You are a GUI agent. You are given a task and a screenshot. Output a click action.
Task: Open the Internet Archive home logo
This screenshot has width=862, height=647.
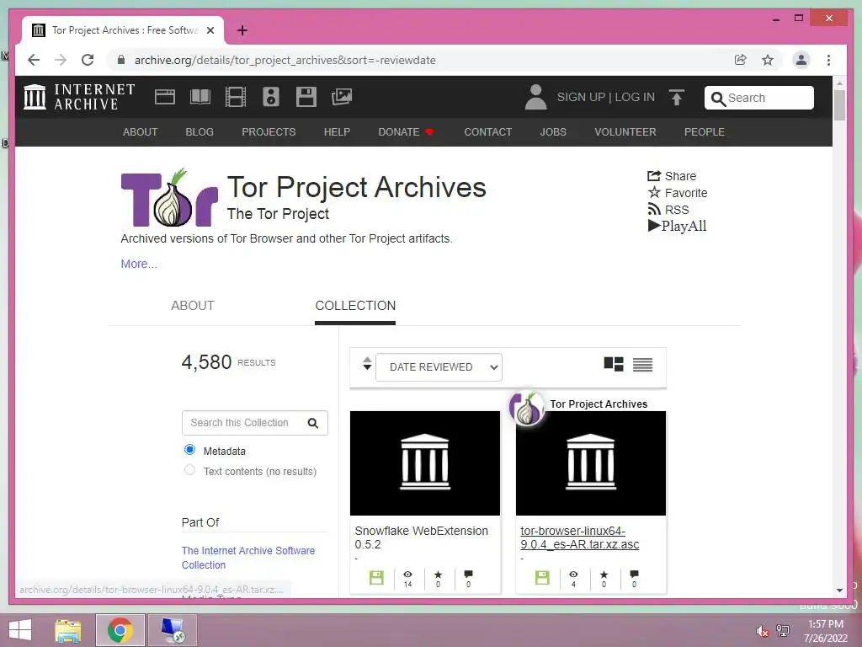point(79,97)
